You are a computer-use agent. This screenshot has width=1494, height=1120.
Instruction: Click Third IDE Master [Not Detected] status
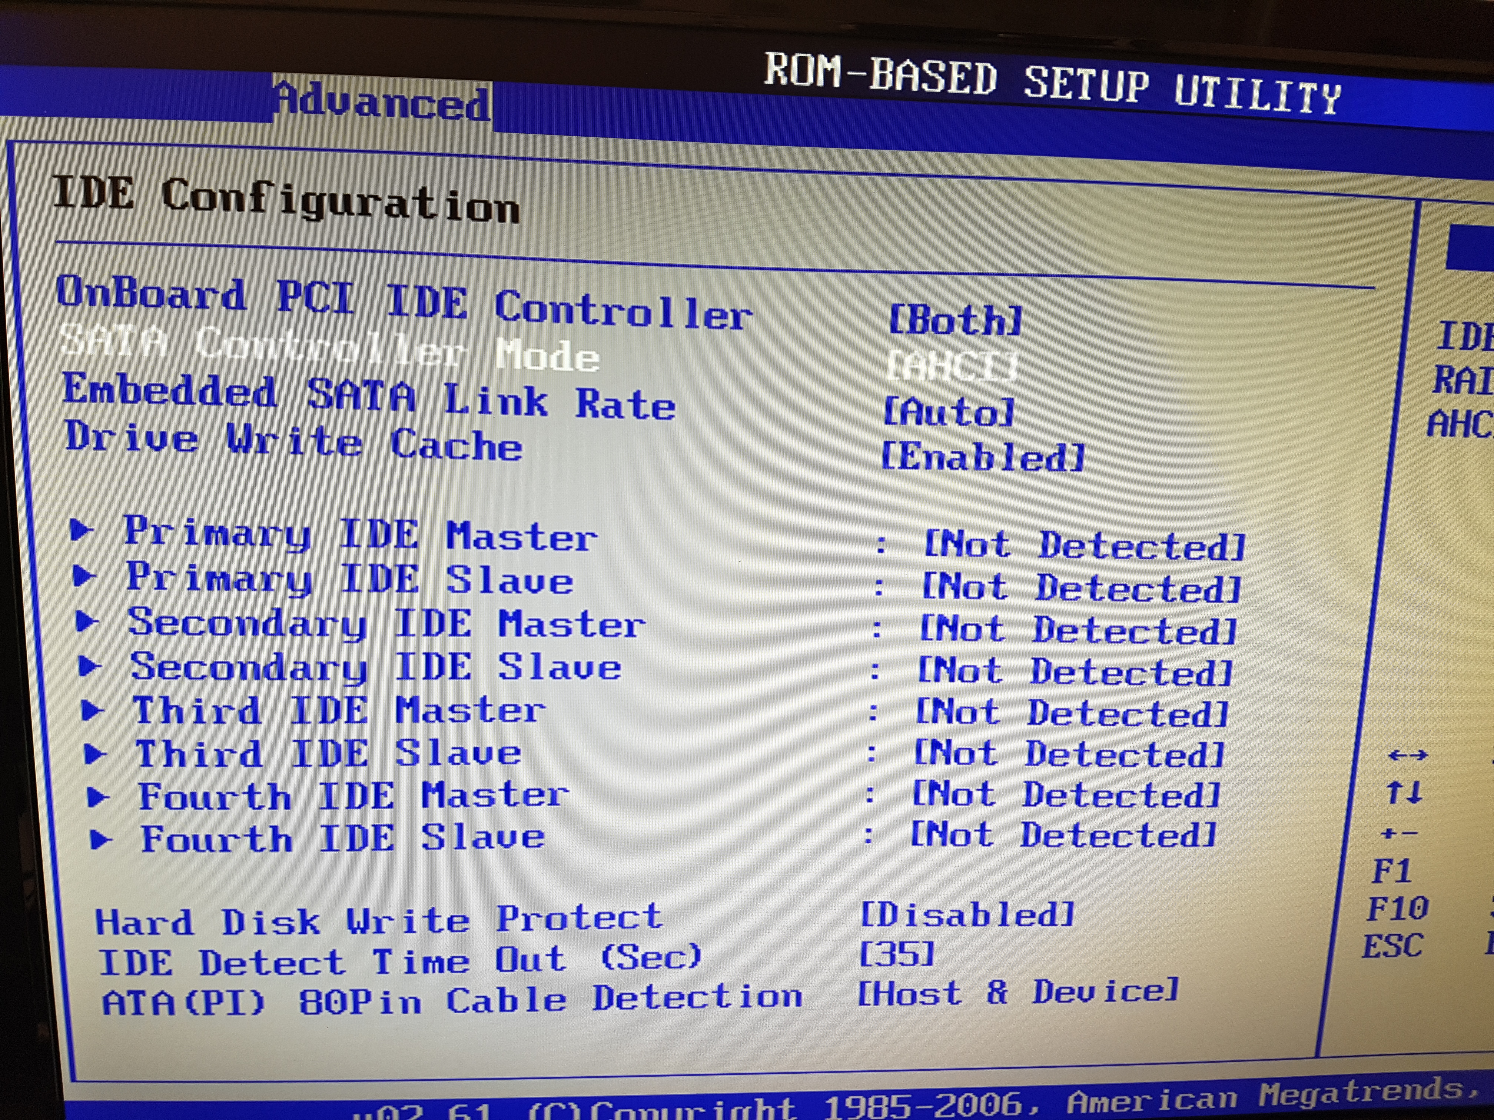pos(1072,713)
